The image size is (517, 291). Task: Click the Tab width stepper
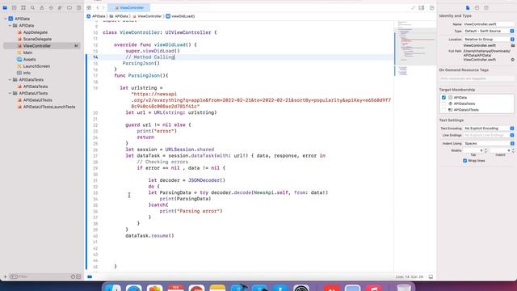[x=485, y=150]
